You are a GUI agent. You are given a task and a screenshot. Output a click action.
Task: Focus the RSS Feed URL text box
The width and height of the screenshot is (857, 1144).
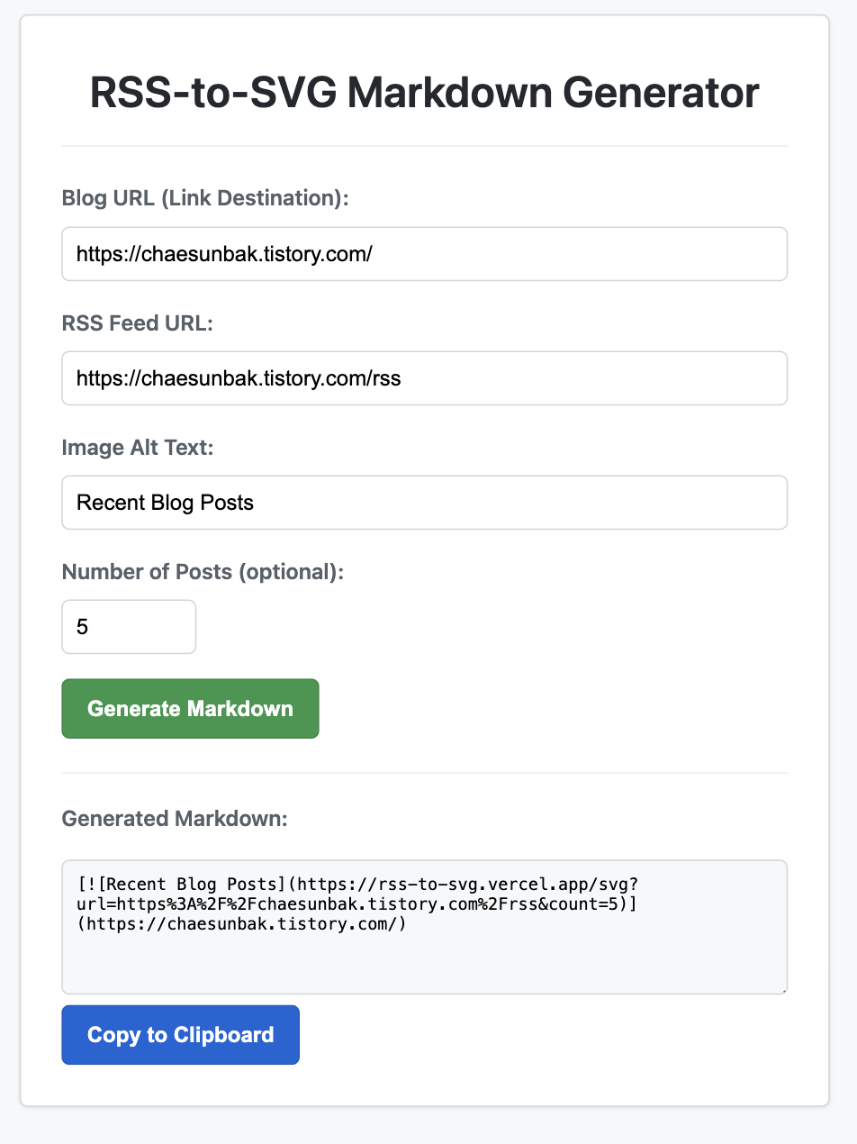[x=424, y=378]
